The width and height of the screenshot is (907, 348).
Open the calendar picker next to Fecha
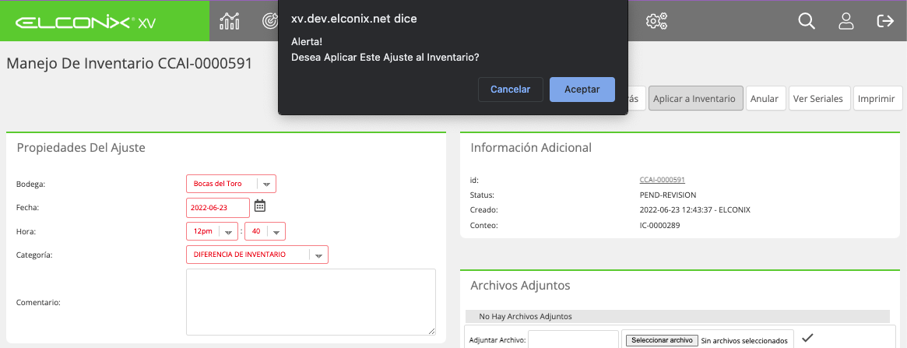260,206
